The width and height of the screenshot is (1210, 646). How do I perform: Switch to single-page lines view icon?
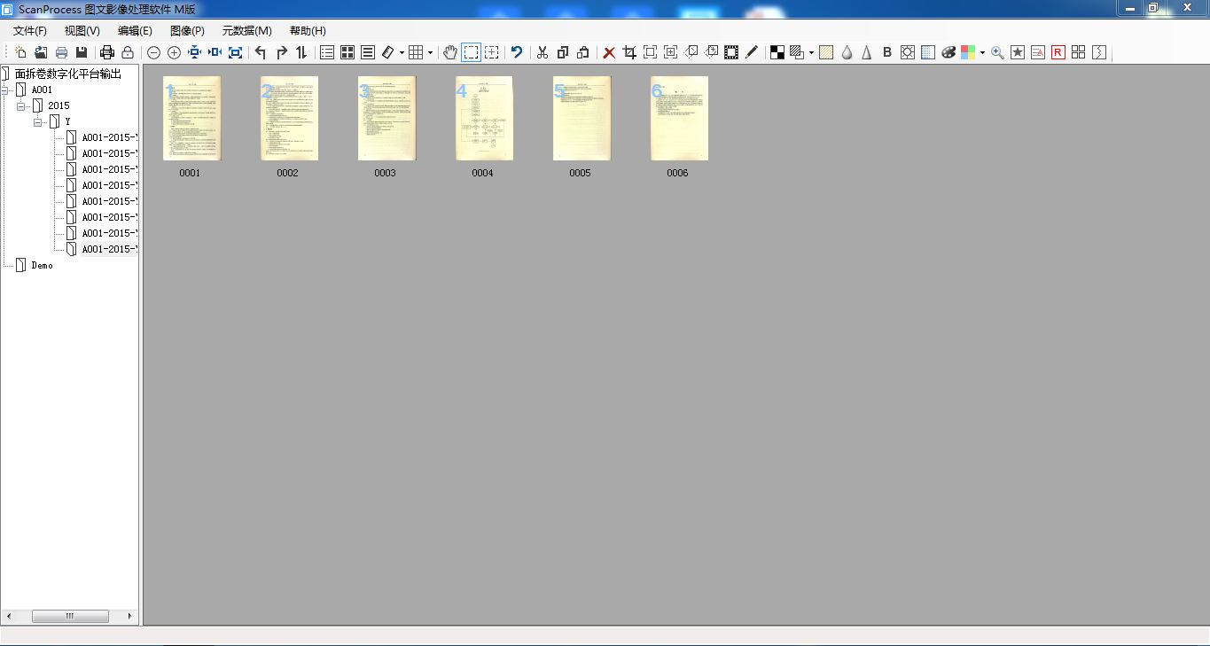(368, 52)
